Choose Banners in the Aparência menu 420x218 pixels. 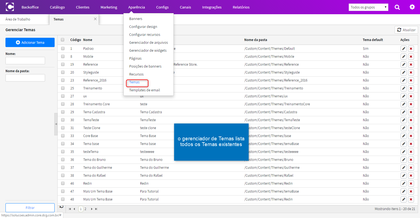(136, 19)
